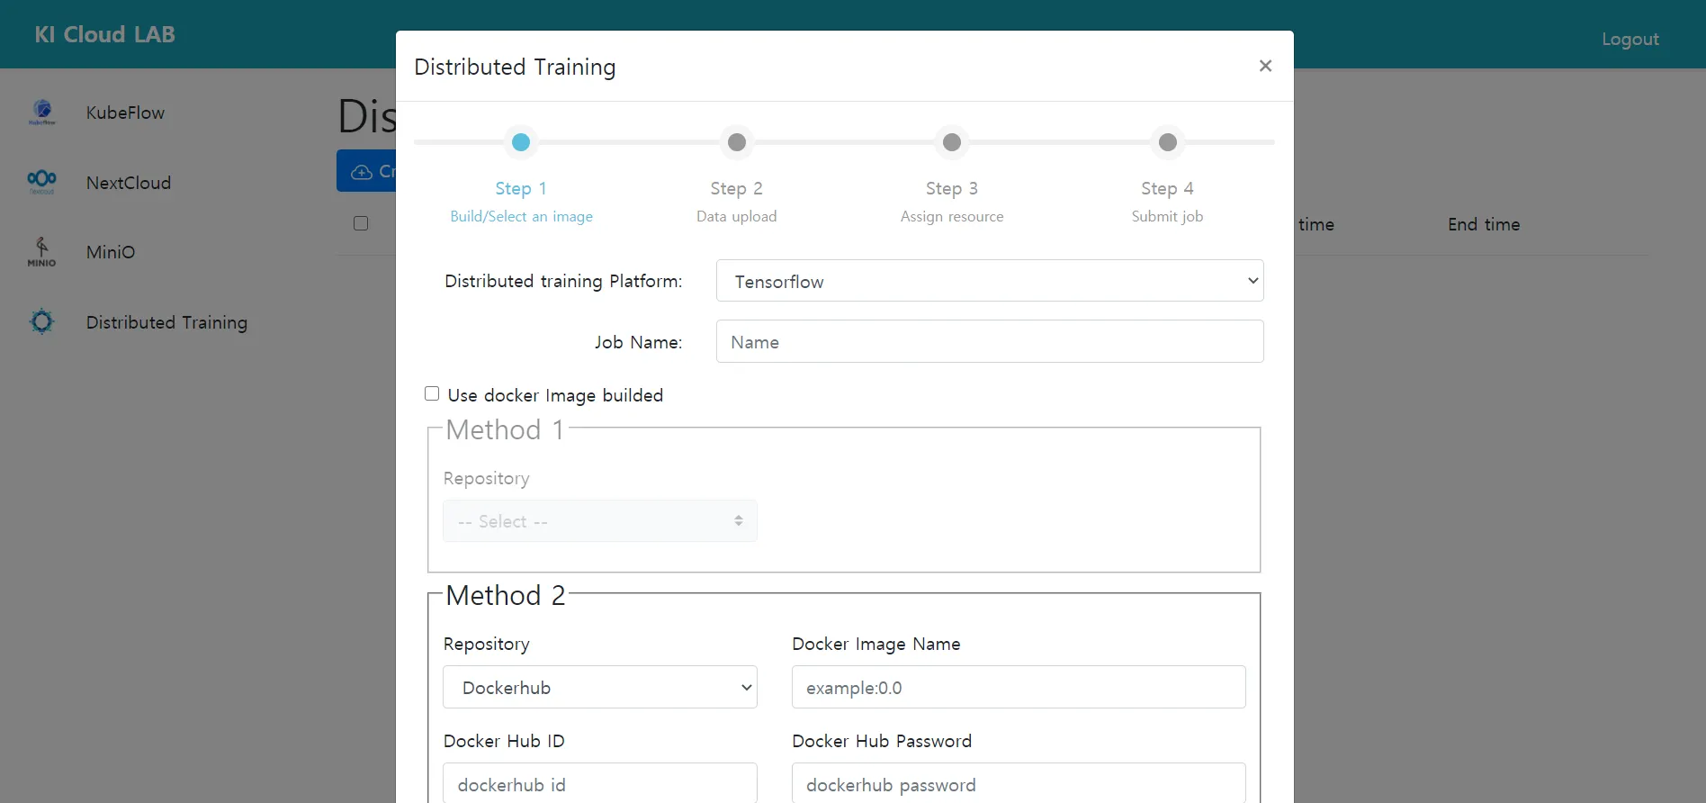Screen dimensions: 1706x803
Task: Click the Distributed Training dialog title
Action: tap(515, 67)
